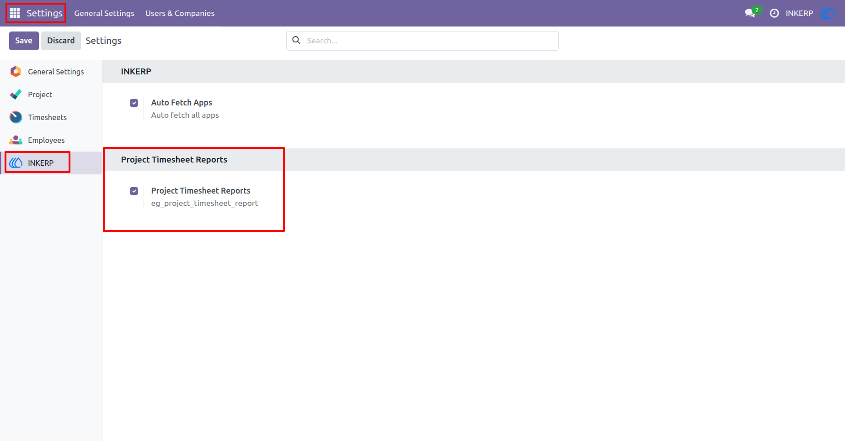Click the Auto fetch all apps description

coord(185,115)
